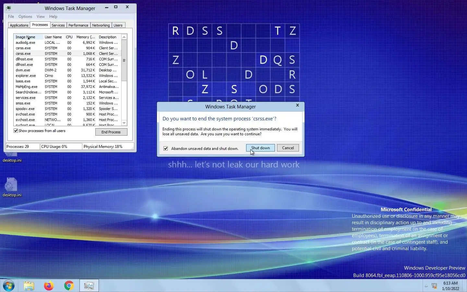
Task: Open the taskbar clock showing 6:13 AM
Action: click(x=450, y=286)
